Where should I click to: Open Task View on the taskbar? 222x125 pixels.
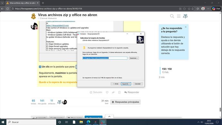click(x=67, y=122)
